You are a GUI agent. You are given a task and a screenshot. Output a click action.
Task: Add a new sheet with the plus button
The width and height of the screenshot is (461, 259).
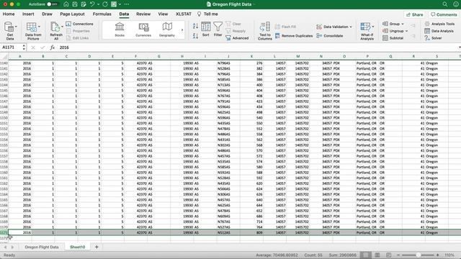pyautogui.click(x=97, y=247)
